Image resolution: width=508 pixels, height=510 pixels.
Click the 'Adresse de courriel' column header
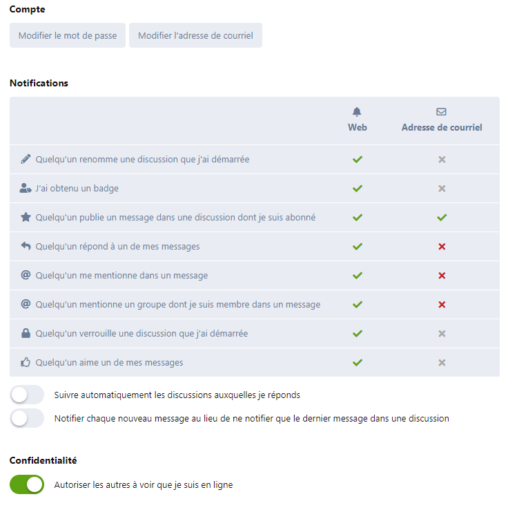pyautogui.click(x=442, y=127)
